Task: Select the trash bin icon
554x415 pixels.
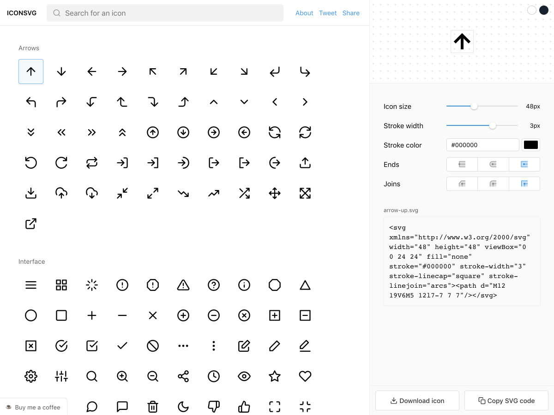Action: click(153, 407)
